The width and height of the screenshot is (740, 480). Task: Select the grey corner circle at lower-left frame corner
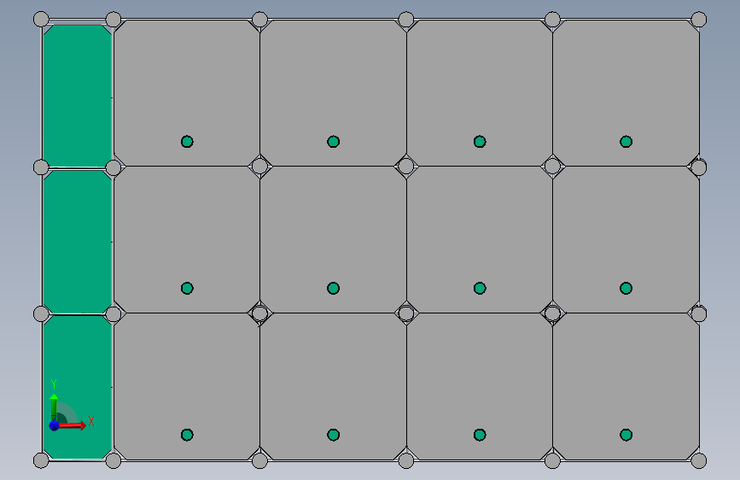pos(41,460)
